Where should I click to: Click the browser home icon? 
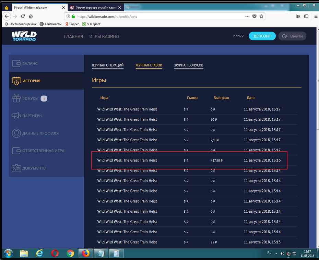[x=31, y=16]
